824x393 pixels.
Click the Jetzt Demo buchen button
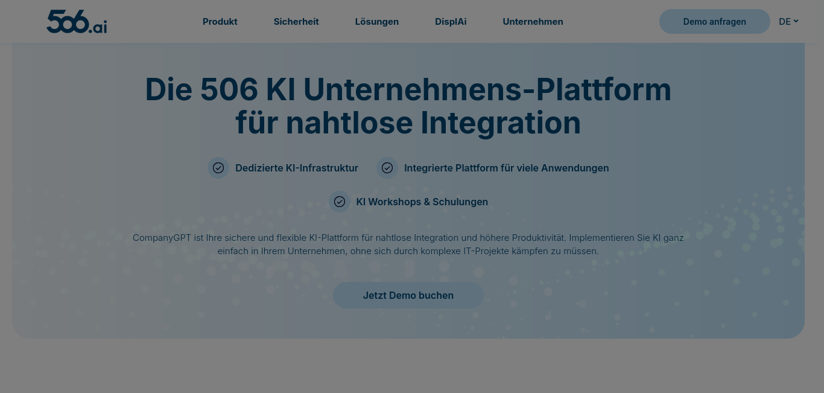tap(408, 295)
